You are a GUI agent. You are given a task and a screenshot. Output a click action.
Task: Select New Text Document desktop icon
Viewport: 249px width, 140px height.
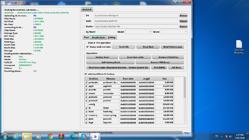click(x=239, y=47)
